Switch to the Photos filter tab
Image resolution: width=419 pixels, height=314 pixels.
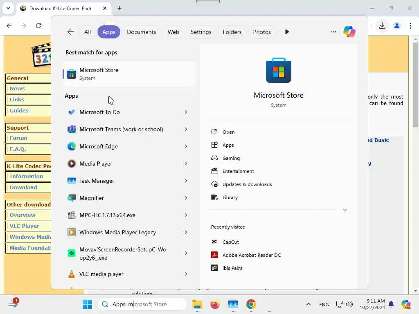click(x=262, y=32)
